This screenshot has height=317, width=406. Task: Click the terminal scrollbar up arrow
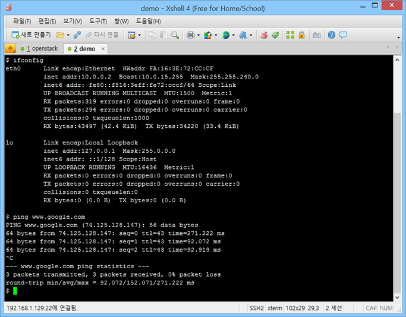pyautogui.click(x=397, y=60)
